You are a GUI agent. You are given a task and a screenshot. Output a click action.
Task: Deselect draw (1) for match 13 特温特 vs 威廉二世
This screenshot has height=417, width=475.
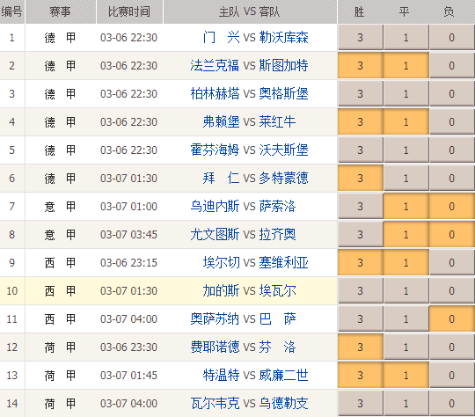pos(406,375)
